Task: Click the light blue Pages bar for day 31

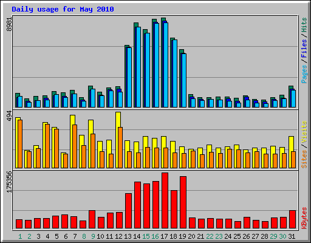Action: pos(293,98)
